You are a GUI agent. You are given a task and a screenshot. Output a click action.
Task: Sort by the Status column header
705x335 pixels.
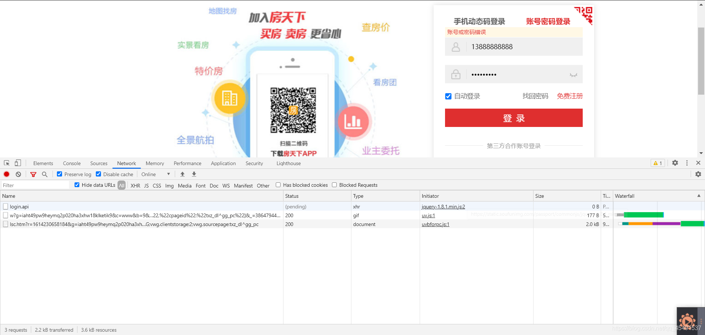click(x=317, y=196)
